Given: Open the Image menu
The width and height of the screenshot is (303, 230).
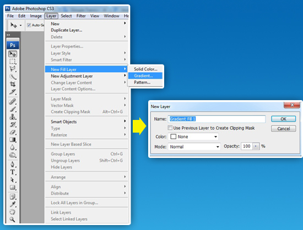Looking at the screenshot, I should [36, 16].
